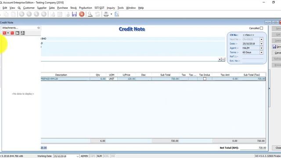Click the Ext. No input field
This screenshot has width=281, height=158.
(x=253, y=61)
